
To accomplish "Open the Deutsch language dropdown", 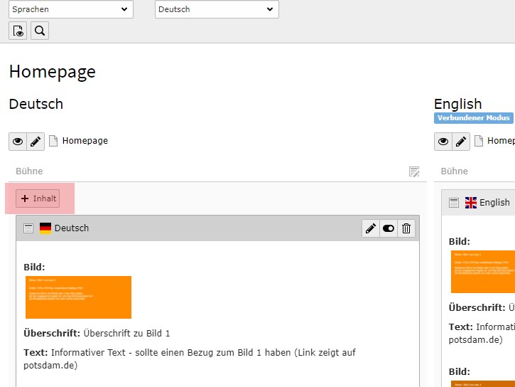I will 217,9.
